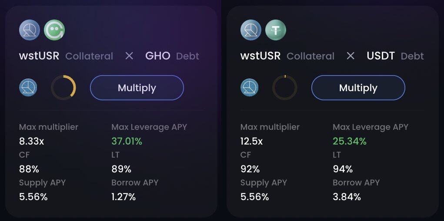Click the utilization ring in USDT card

point(285,88)
